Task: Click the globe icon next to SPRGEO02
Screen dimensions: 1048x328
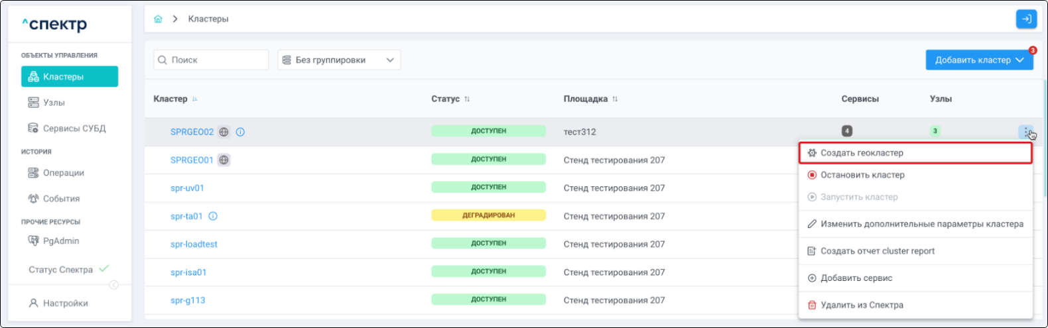Action: point(224,132)
